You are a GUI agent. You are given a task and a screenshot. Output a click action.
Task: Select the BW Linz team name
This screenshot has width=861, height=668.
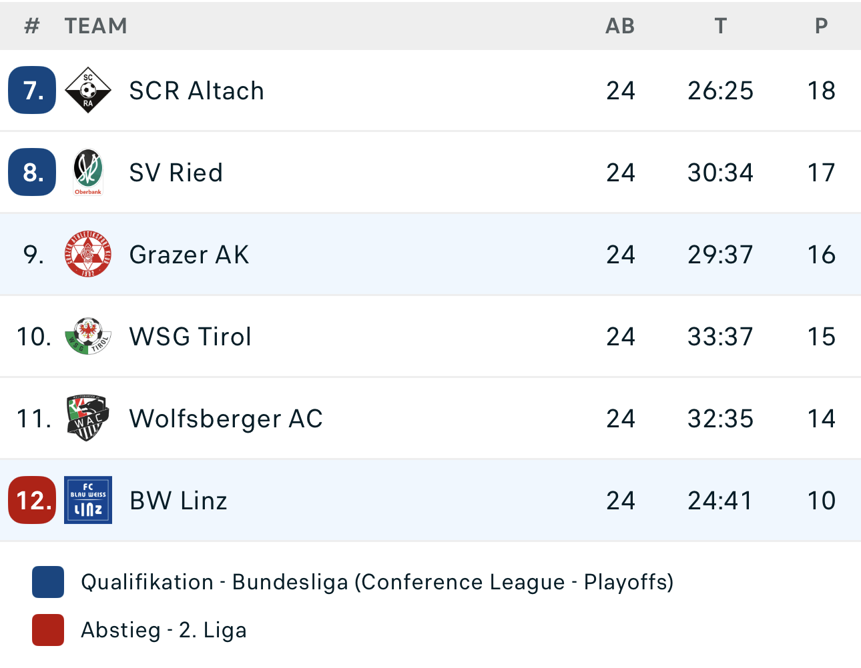(178, 501)
